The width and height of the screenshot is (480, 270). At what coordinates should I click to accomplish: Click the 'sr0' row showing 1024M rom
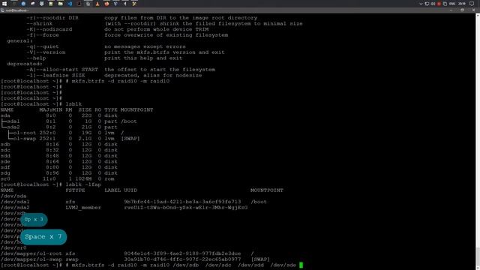(x=58, y=178)
